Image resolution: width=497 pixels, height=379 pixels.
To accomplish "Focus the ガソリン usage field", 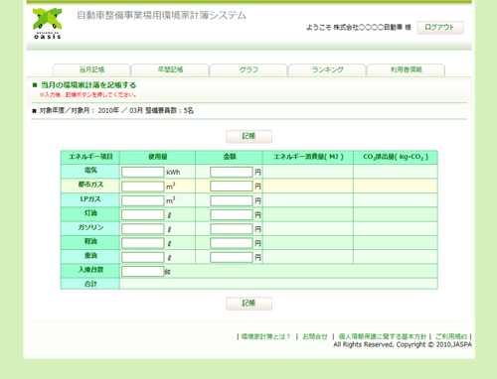I will point(143,229).
